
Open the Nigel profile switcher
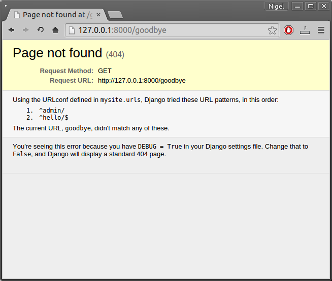(x=277, y=6)
